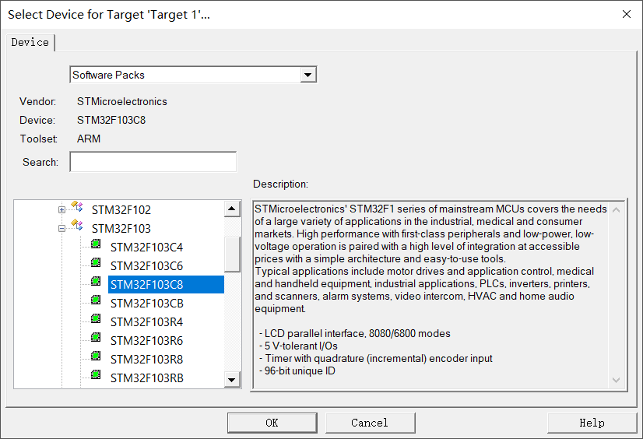Viewport: 643px width, 439px height.
Task: Select device STM32F103RB
Action: [x=147, y=378]
